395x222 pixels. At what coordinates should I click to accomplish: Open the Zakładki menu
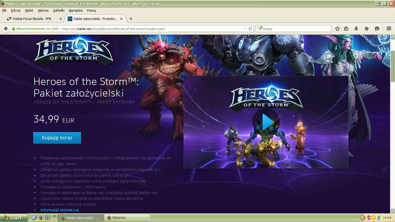click(x=59, y=10)
